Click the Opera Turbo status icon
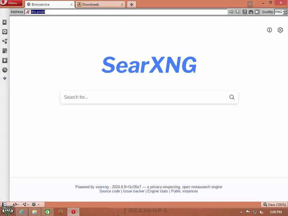Image resolution: width=288 pixels, height=216 pixels. (x=34, y=204)
